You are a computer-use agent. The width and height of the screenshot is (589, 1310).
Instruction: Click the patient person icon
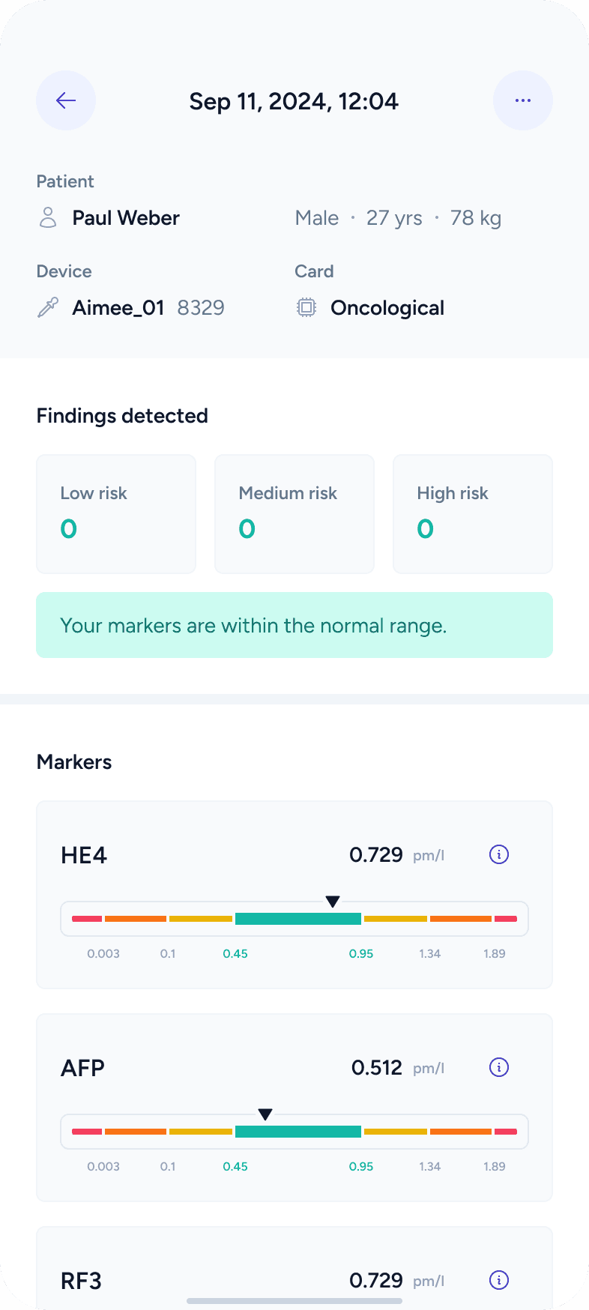coord(48,218)
